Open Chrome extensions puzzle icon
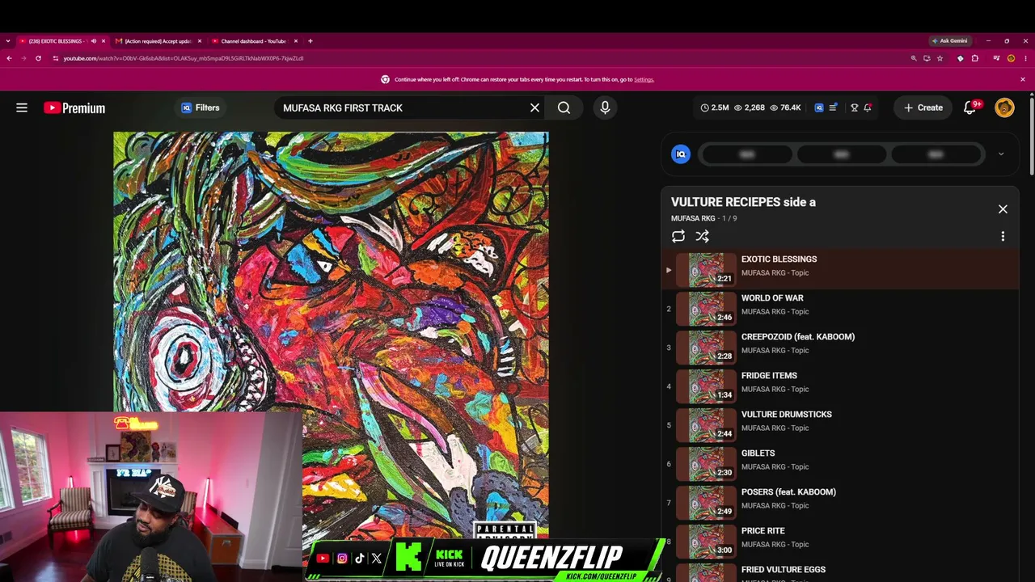 [975, 58]
